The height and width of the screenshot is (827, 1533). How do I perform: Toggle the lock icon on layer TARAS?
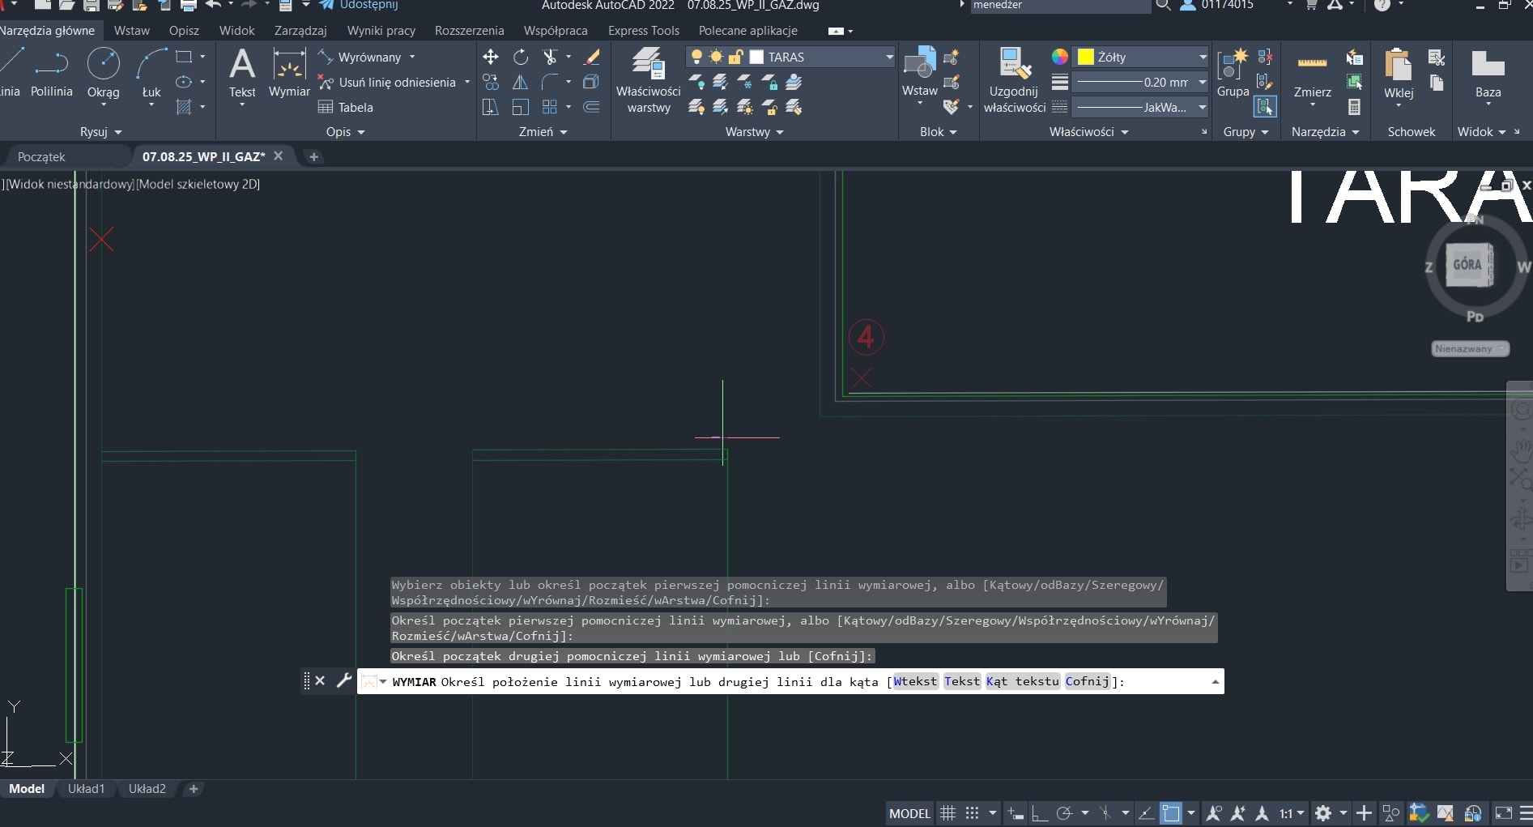point(735,57)
